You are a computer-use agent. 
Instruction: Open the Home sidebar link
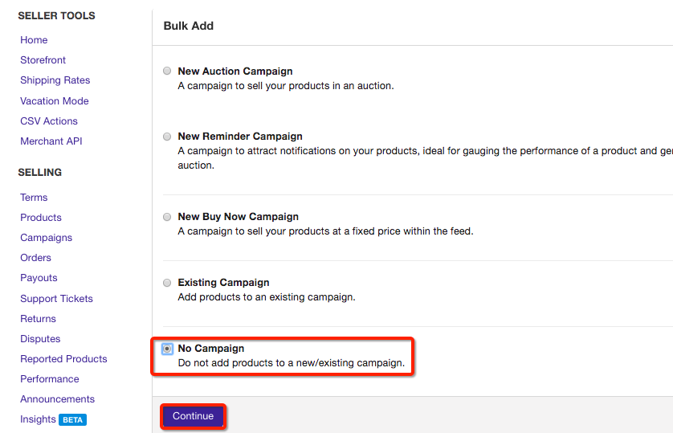point(34,40)
